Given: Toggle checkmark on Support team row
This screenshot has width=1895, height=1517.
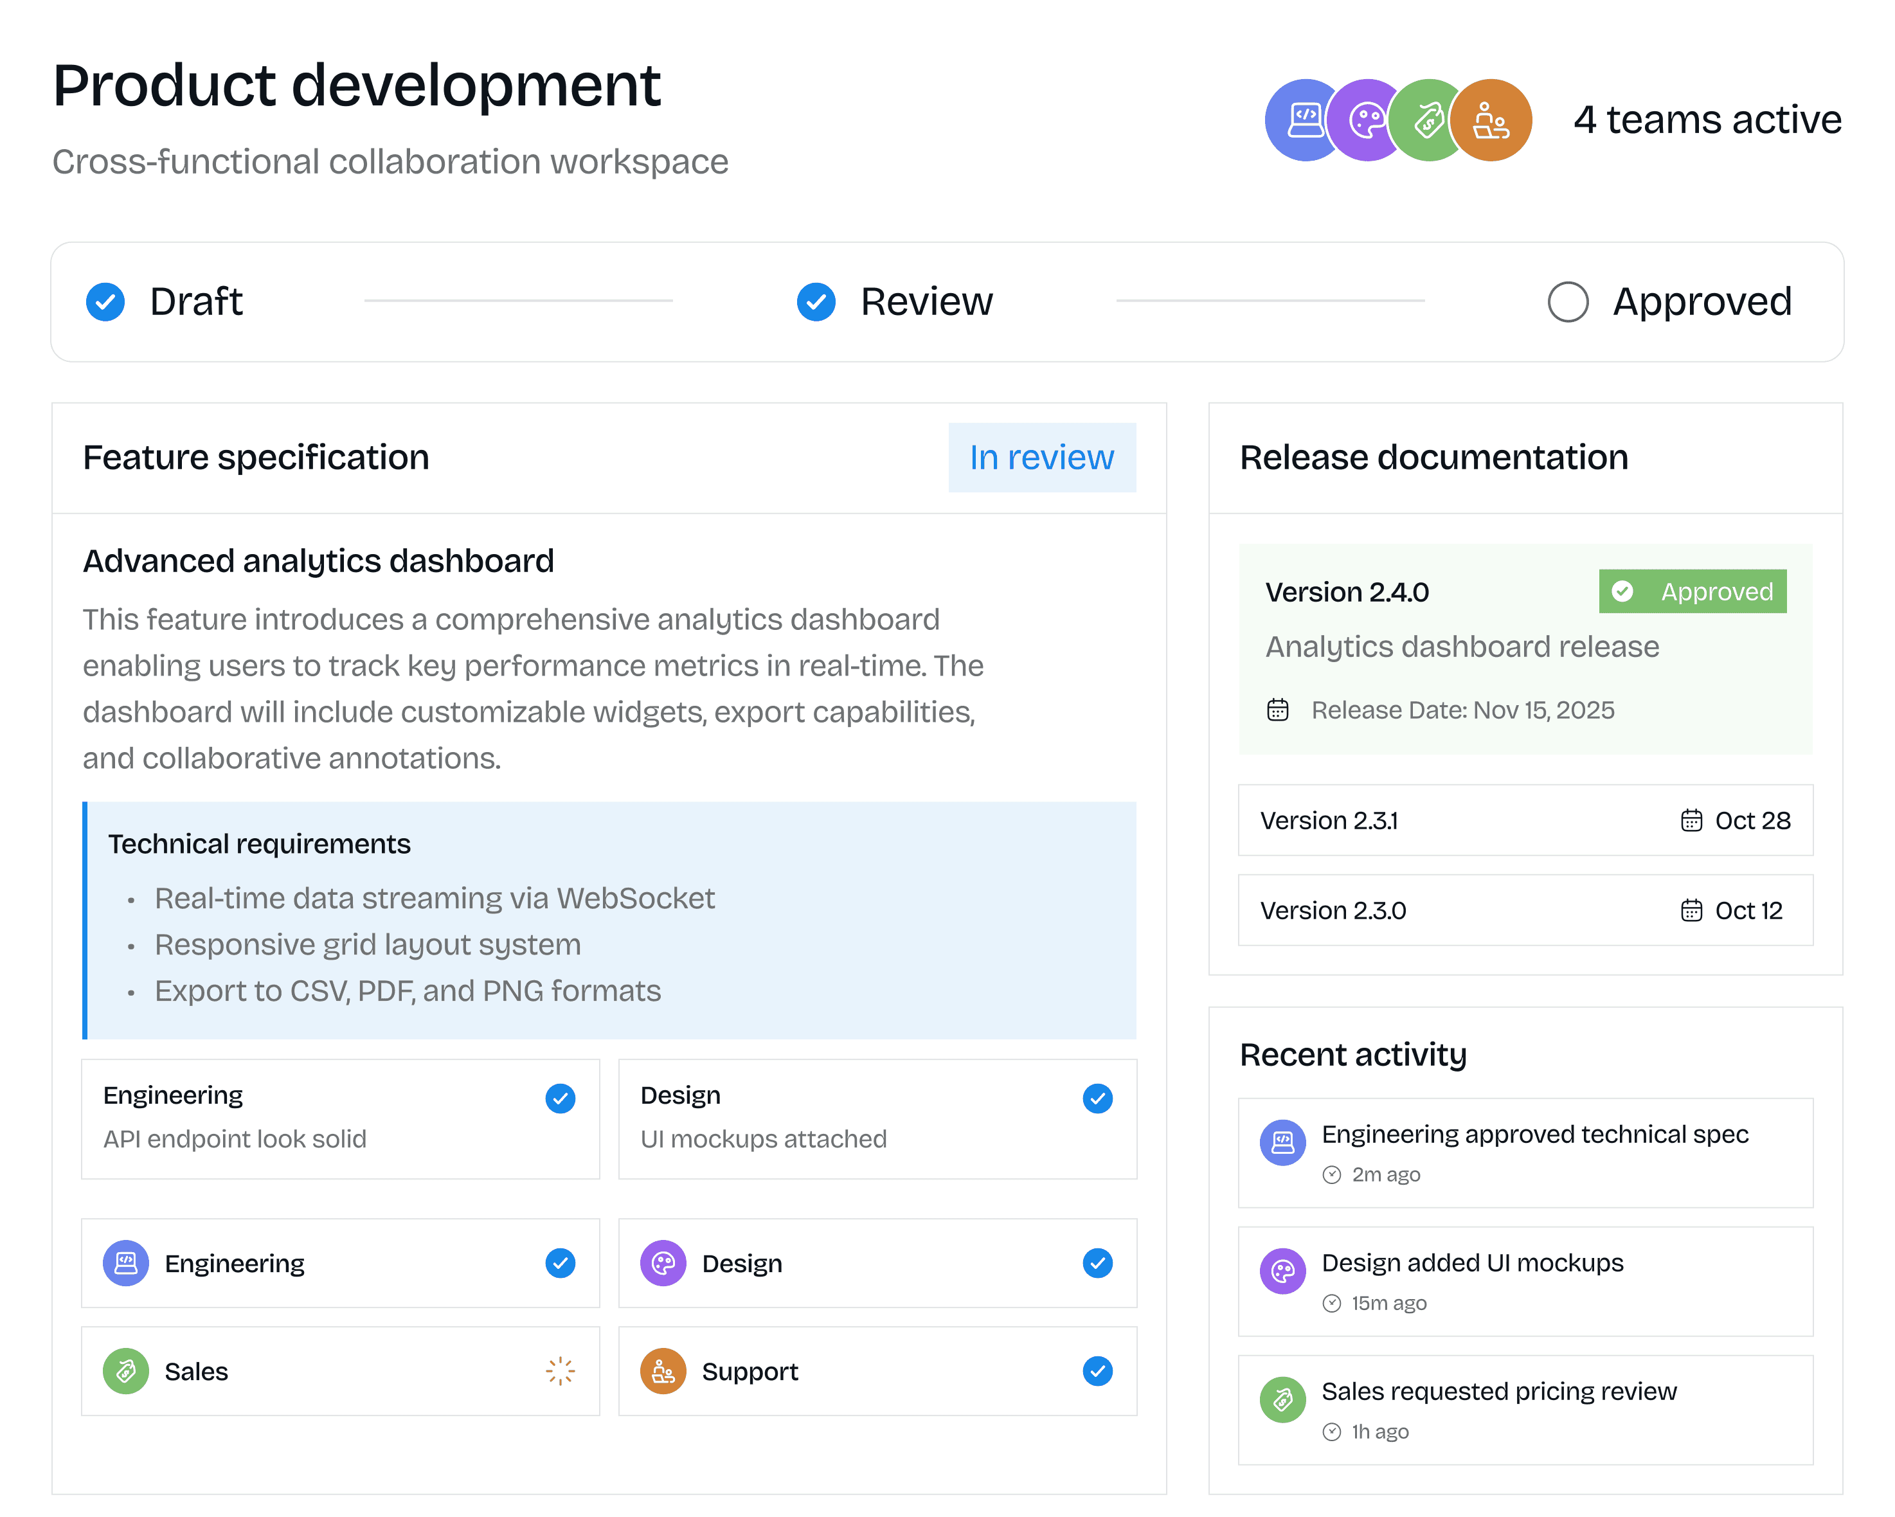Looking at the screenshot, I should pos(1097,1371).
